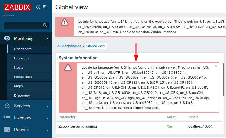Click the Value column header
226x138 pixels.
171,117
